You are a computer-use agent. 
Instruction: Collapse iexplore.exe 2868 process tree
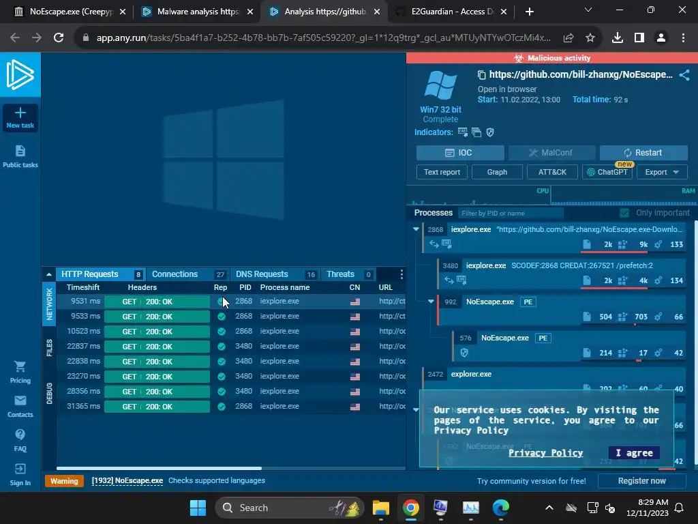416,229
